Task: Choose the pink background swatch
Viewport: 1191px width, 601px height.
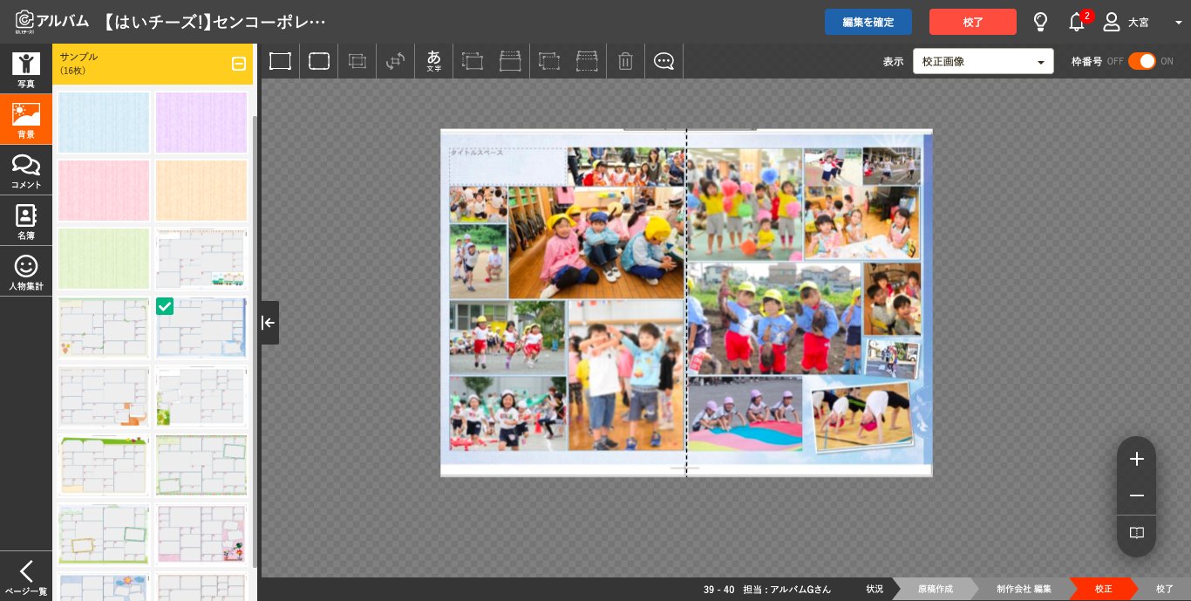Action: tap(104, 190)
